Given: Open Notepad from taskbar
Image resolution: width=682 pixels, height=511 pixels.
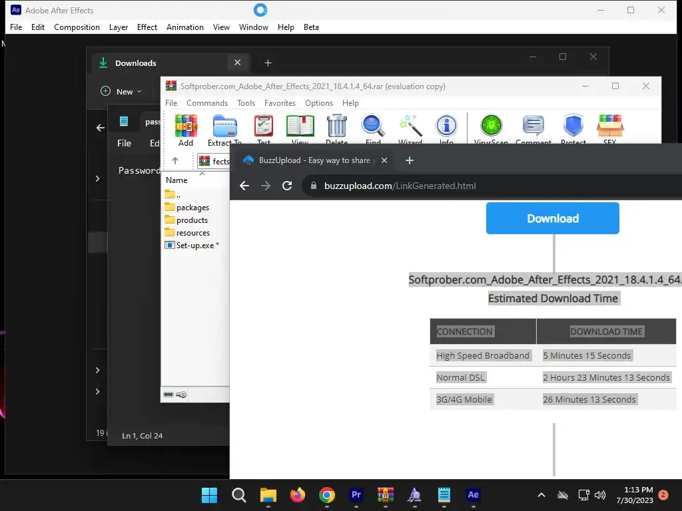Looking at the screenshot, I should (444, 495).
